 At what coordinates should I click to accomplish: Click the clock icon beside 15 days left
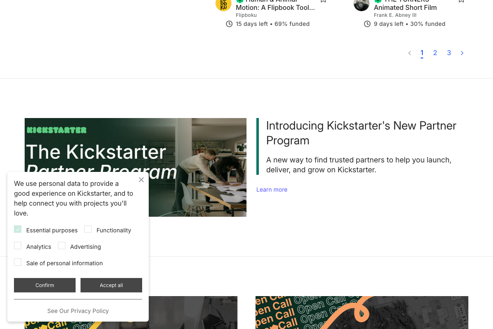pyautogui.click(x=229, y=24)
